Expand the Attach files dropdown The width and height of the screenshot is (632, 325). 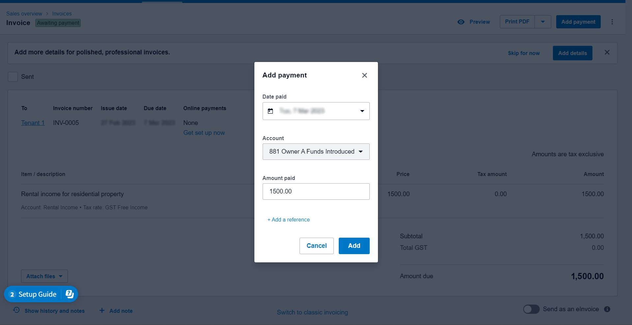44,276
